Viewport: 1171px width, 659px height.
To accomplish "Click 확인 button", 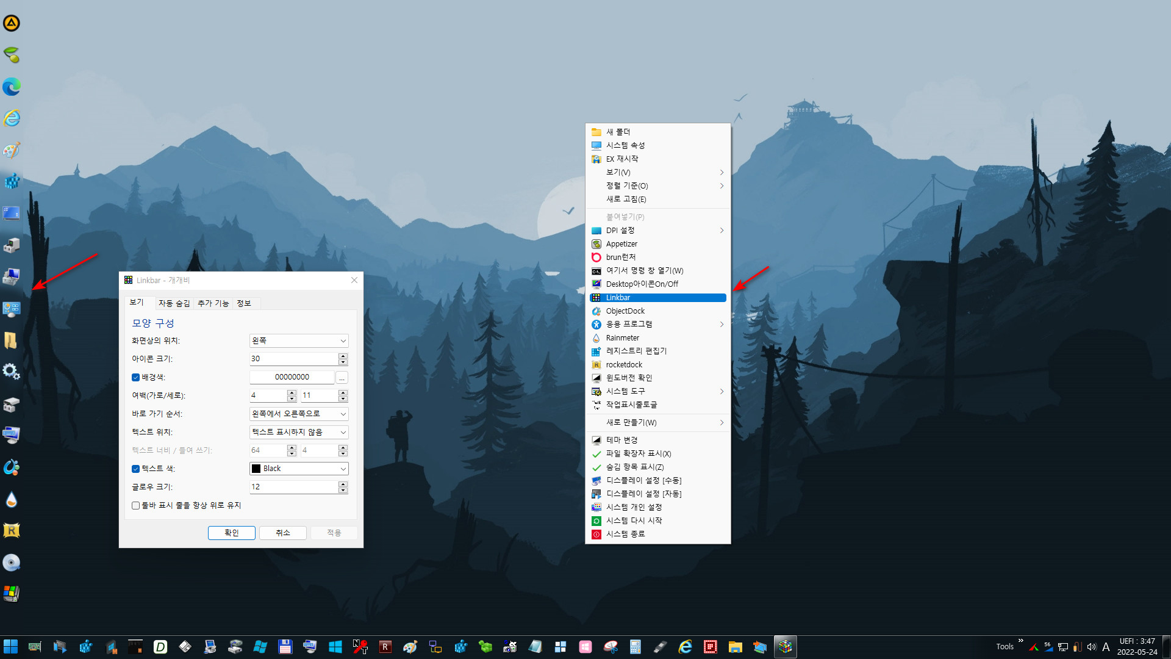I will [x=231, y=533].
